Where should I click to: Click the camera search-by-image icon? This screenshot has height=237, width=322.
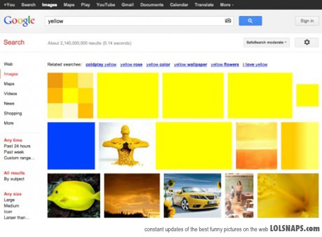click(x=228, y=21)
